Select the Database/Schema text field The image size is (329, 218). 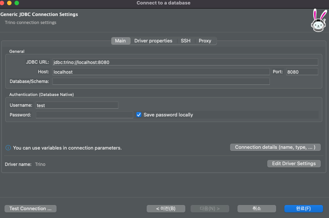tap(161, 81)
